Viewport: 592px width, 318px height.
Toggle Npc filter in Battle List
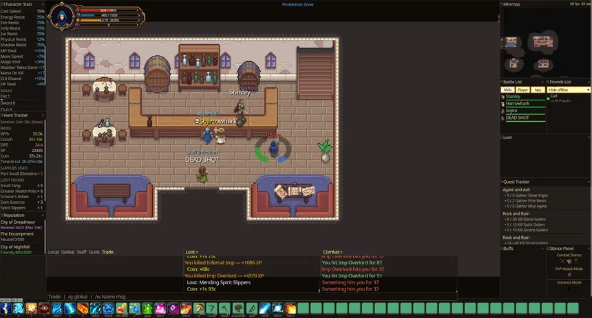pyautogui.click(x=538, y=90)
